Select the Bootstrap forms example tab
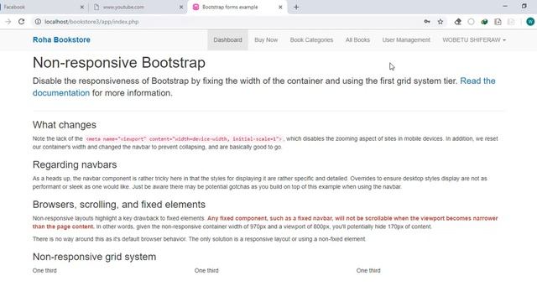Viewport: 537px width, 302px height. pyautogui.click(x=237, y=7)
